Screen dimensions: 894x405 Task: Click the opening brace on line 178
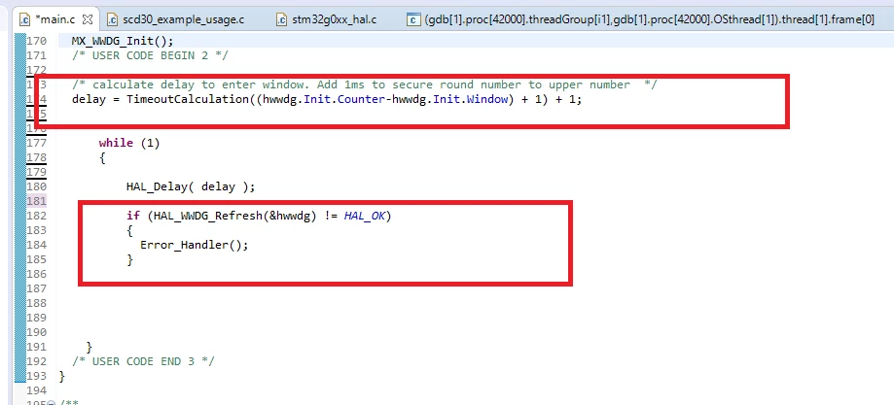point(102,157)
